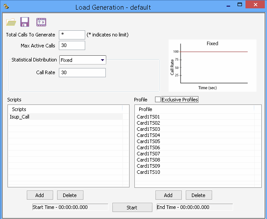The width and height of the screenshot is (267, 219).
Task: Select profile Card1TS09
Action: (x=195, y=166)
